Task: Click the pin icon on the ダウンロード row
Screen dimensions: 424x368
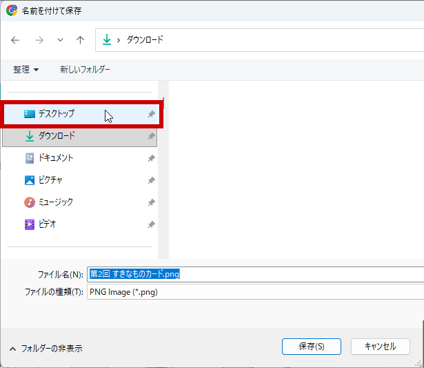Action: [x=151, y=136]
